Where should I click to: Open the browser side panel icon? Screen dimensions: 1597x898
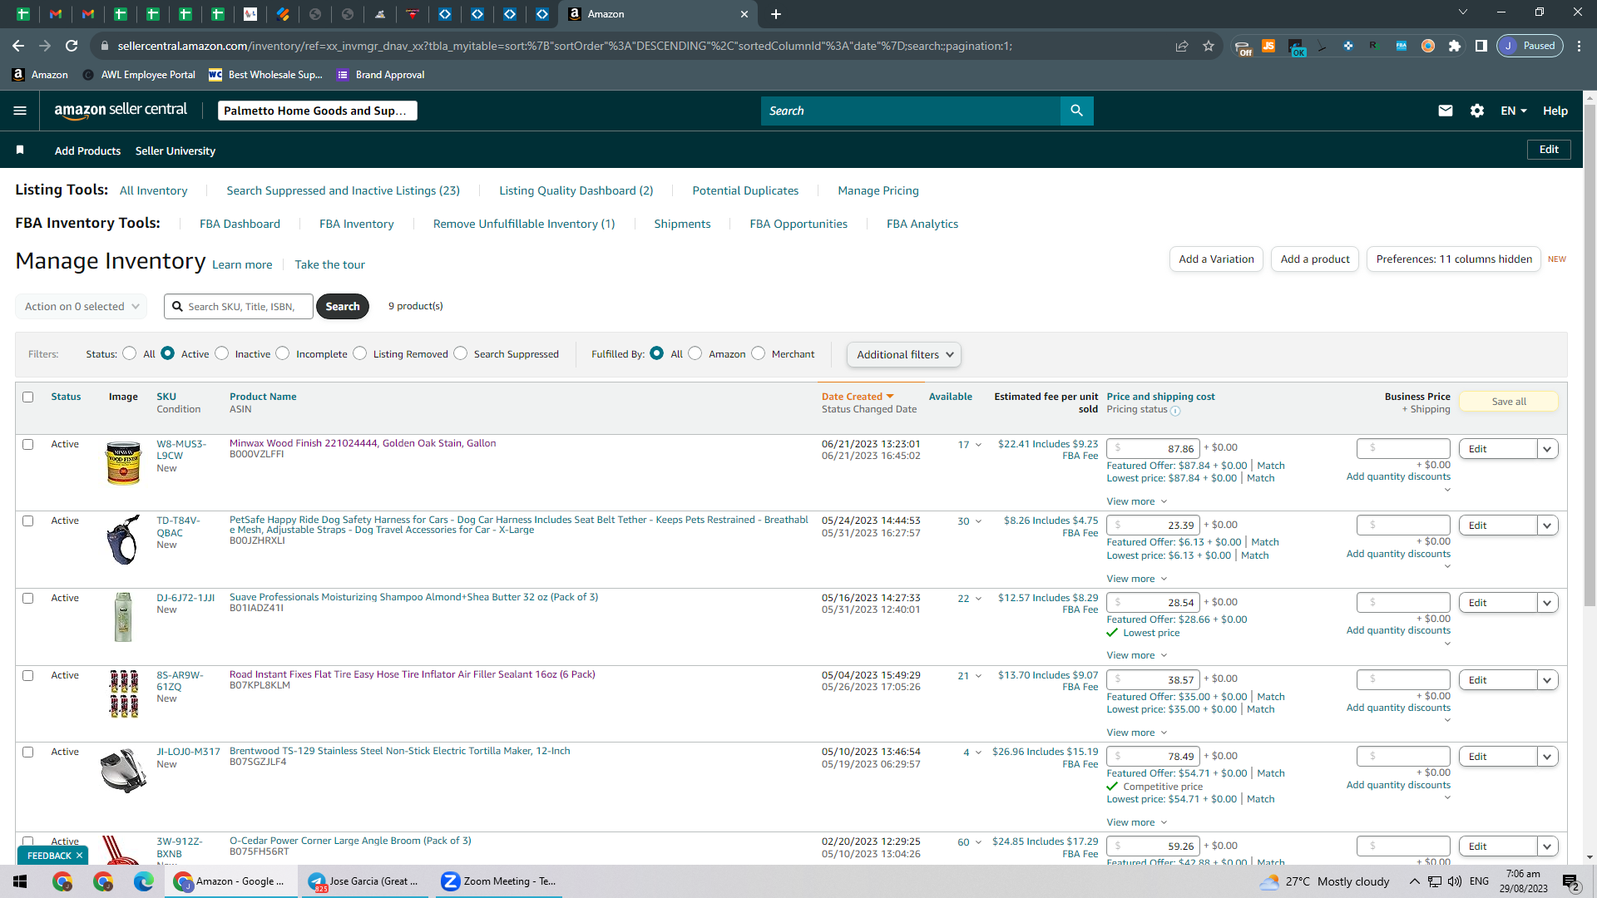[x=1481, y=46]
